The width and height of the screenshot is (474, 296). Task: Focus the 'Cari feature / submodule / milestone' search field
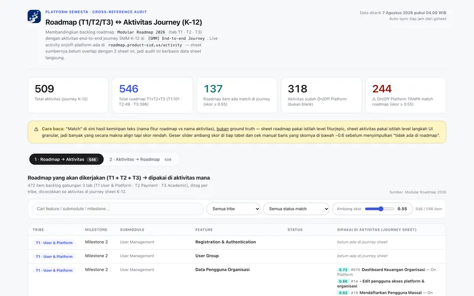pos(118,209)
